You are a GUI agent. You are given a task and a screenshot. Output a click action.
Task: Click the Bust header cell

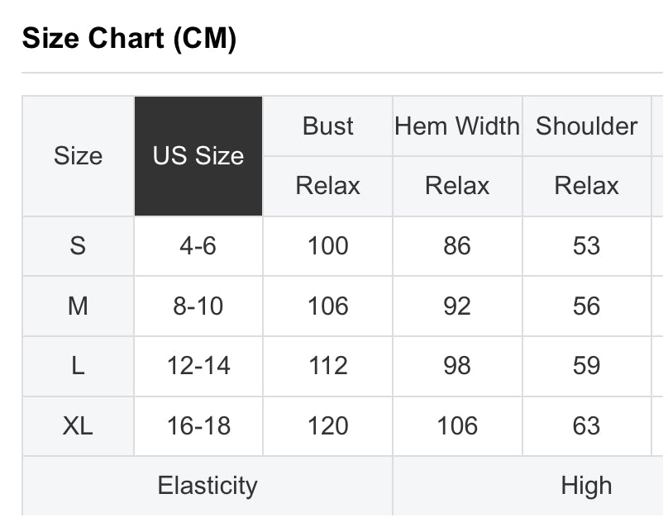[x=327, y=126]
